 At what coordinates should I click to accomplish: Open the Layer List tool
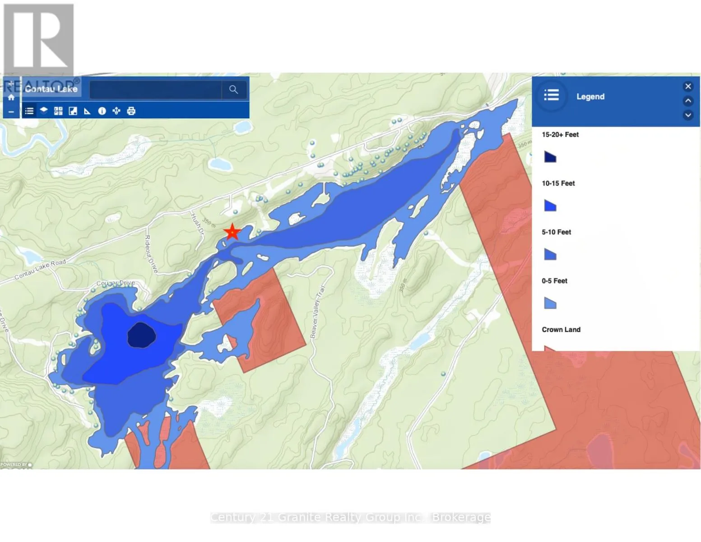click(44, 111)
